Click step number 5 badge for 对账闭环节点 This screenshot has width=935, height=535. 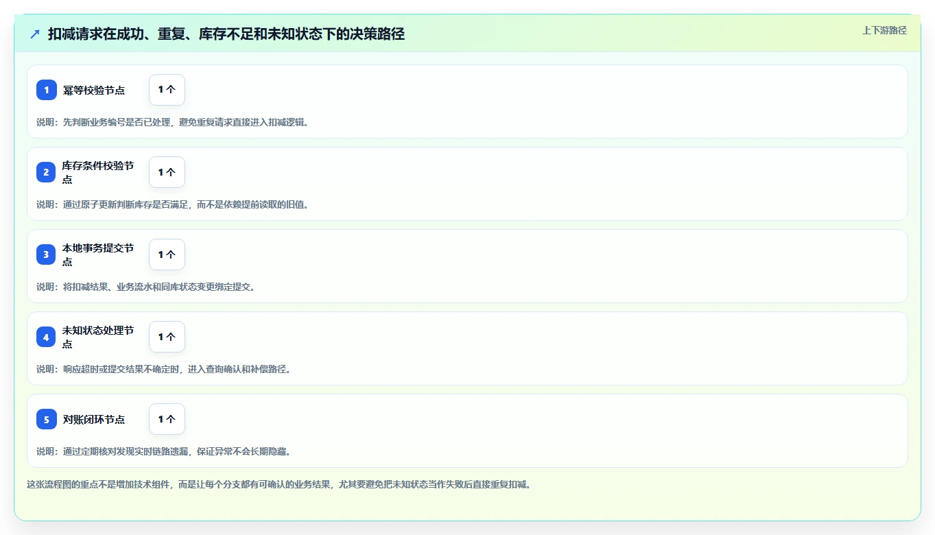pos(47,419)
